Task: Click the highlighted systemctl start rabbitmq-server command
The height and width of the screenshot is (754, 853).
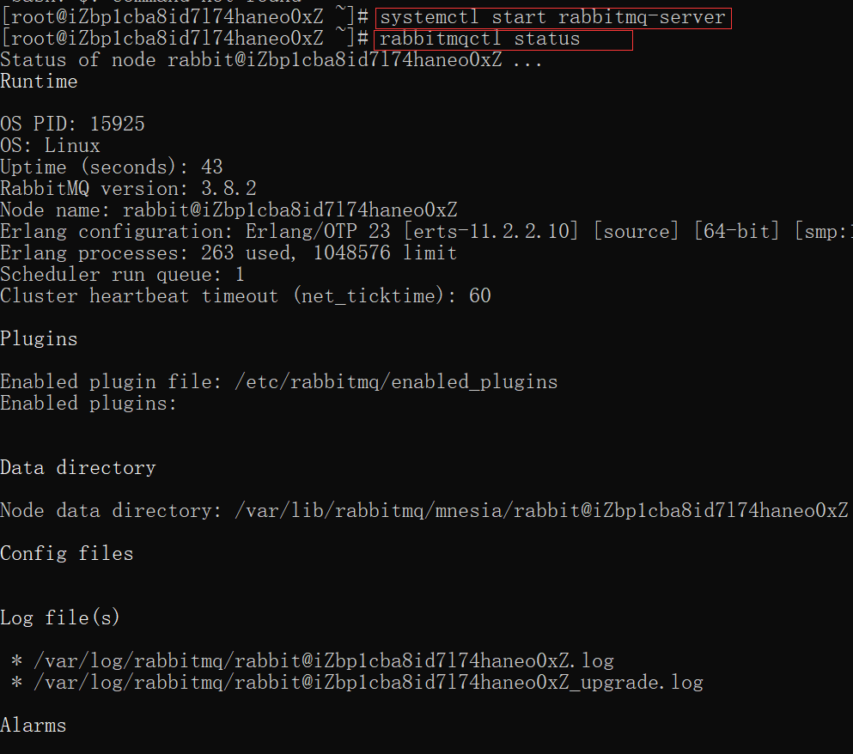Action: tap(552, 18)
